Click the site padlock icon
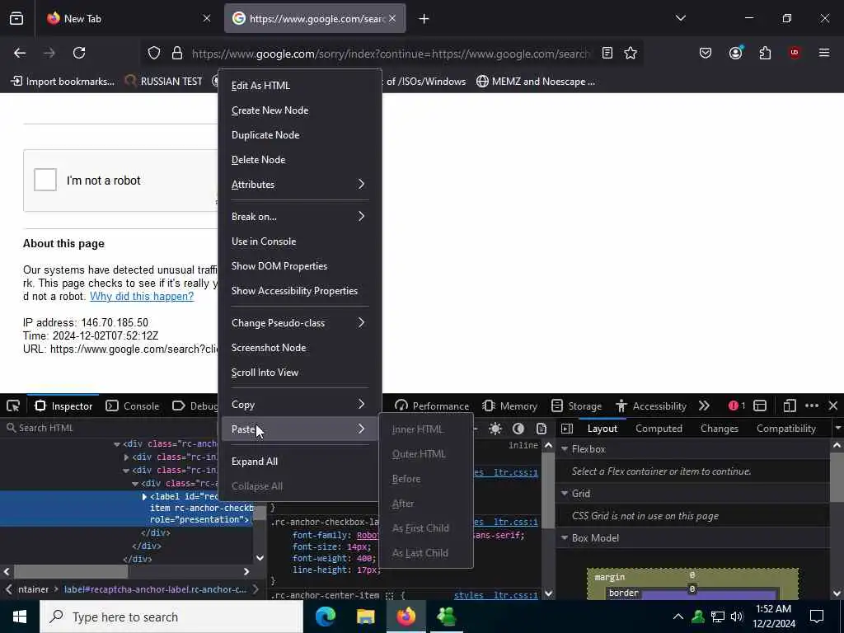 click(x=177, y=53)
